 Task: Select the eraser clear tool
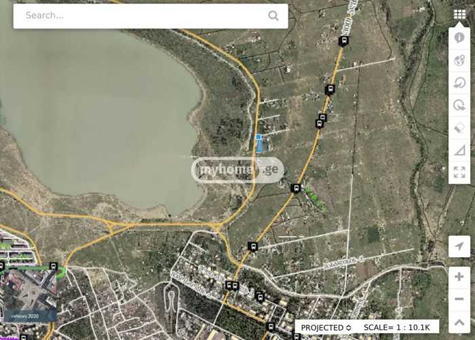click(459, 128)
